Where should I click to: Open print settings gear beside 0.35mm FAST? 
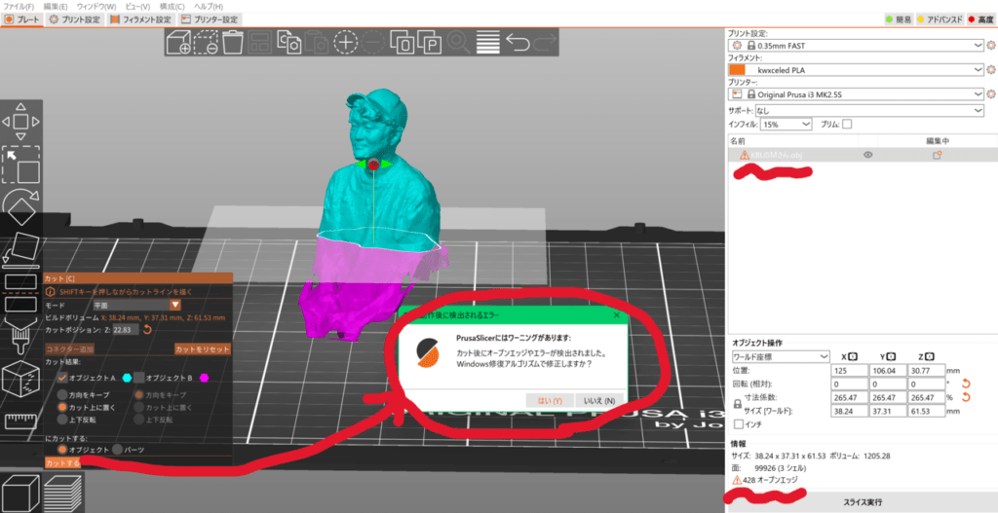(990, 46)
